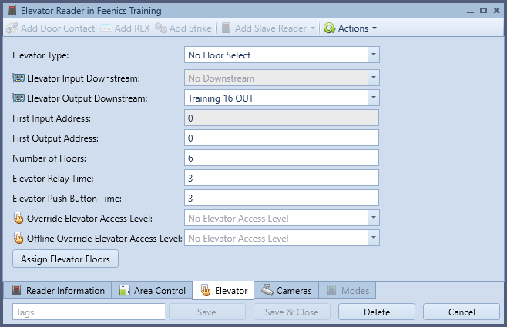Click the Override Elevator Access Level hand icon
The image size is (507, 327).
tap(18, 218)
